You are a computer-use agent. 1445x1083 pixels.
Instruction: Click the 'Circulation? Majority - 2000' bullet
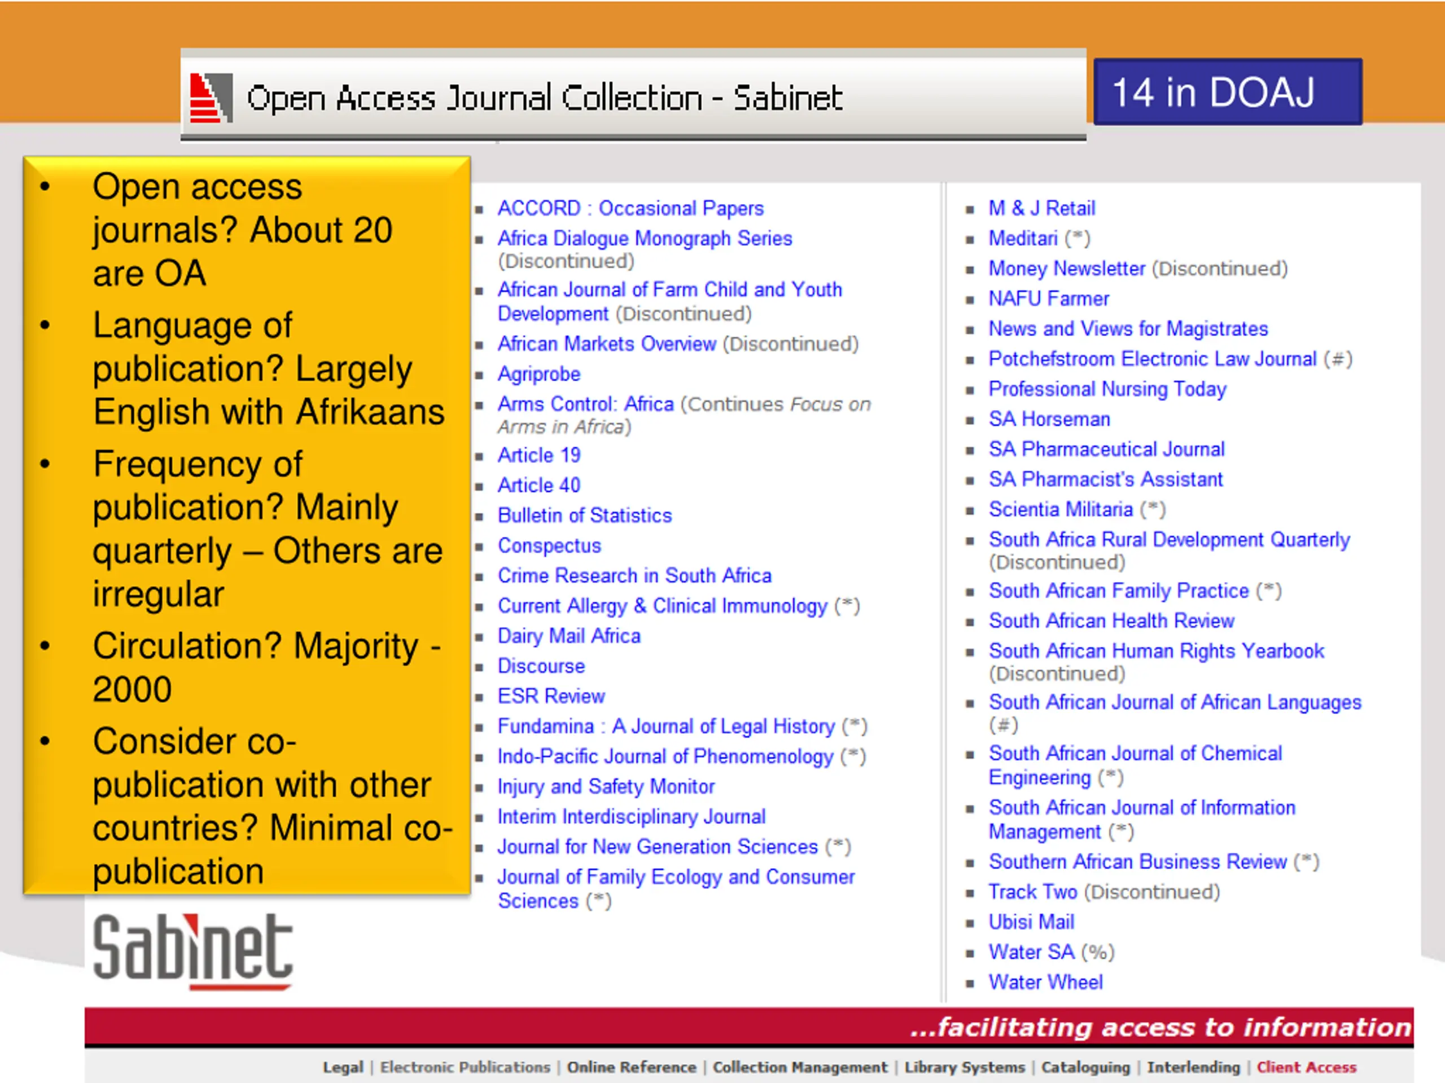tap(267, 667)
